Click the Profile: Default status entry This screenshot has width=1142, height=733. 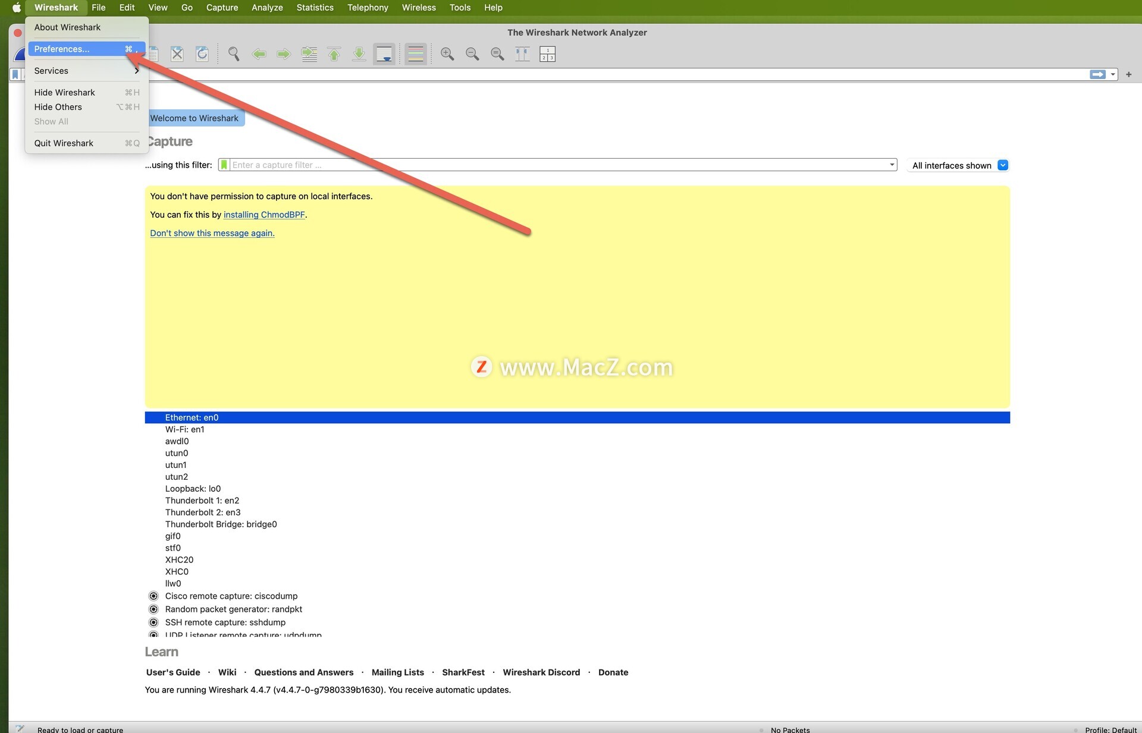pos(1110,729)
